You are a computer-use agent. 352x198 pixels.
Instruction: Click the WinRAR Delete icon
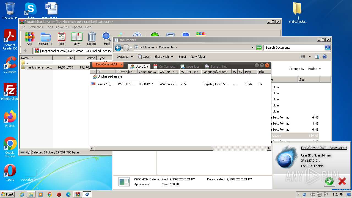92,39
